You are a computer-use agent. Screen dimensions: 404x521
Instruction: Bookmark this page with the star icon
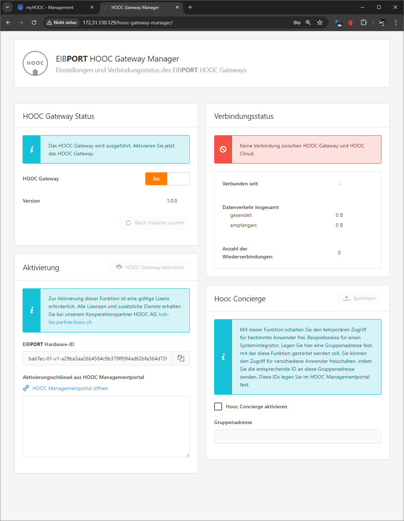tap(320, 23)
